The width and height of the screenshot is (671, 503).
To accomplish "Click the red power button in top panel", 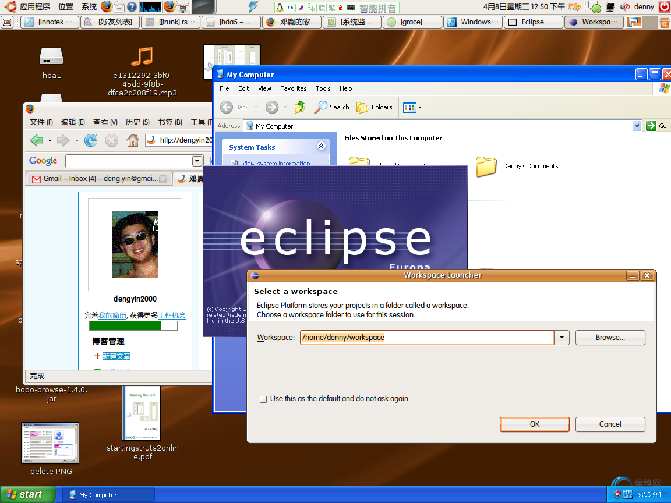I will [664, 6].
